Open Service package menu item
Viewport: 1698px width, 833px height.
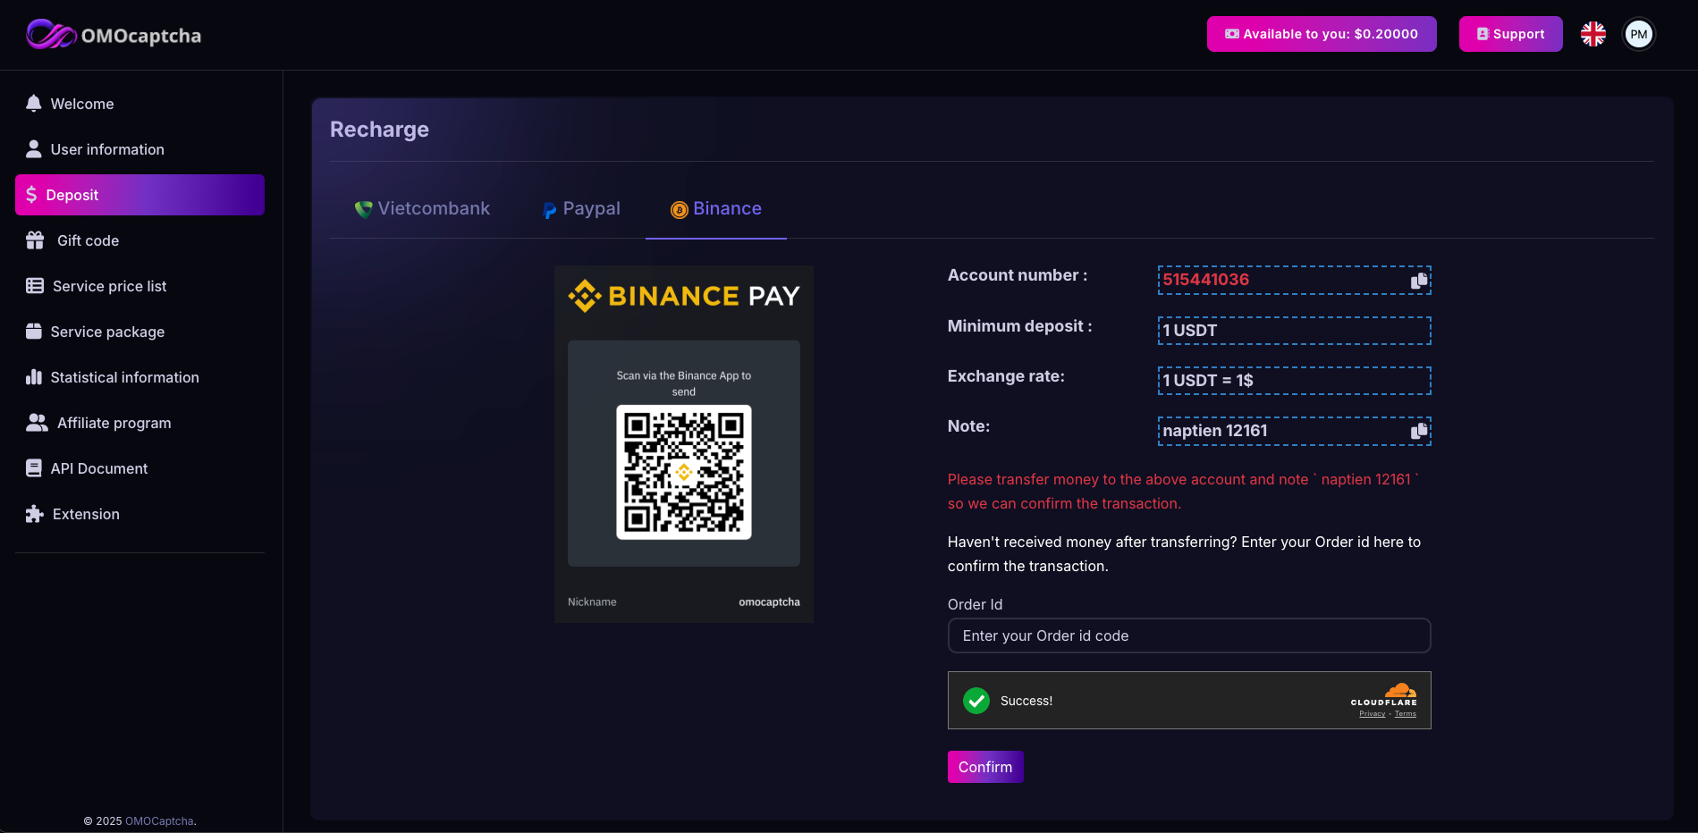pos(139,332)
